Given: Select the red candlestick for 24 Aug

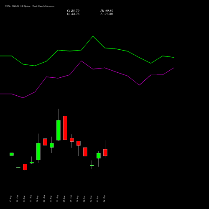Looking at the screenshot, I should click(45, 142).
